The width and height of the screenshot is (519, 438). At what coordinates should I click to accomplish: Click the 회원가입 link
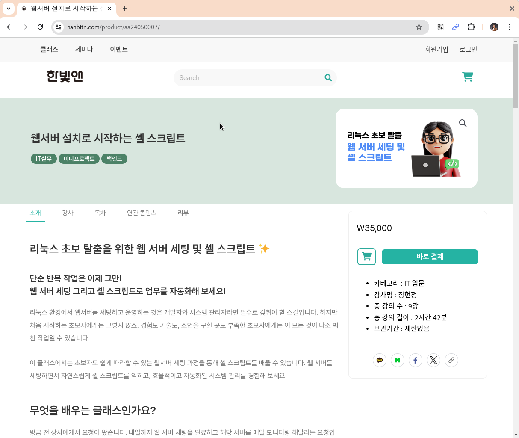[436, 49]
